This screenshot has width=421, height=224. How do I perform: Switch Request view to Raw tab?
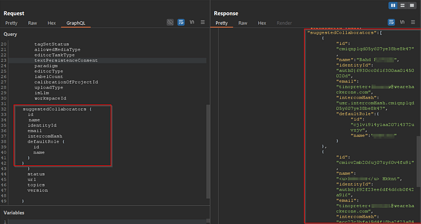click(x=32, y=23)
